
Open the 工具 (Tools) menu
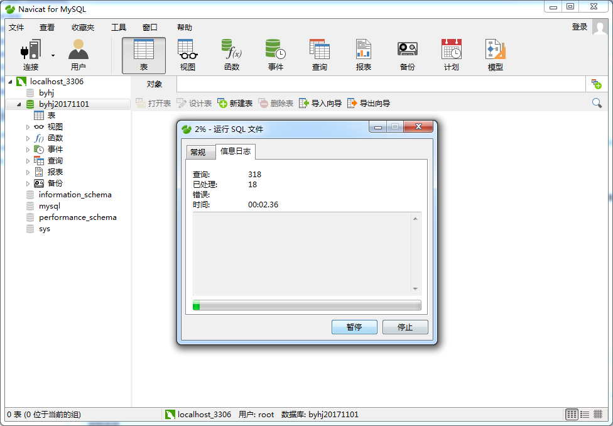coord(119,28)
